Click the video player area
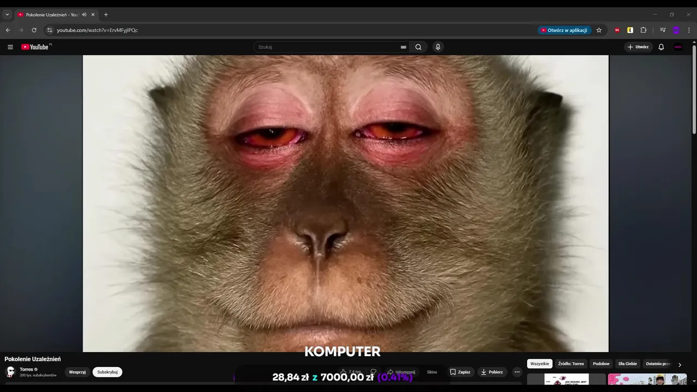This screenshot has width=697, height=392. tap(345, 203)
